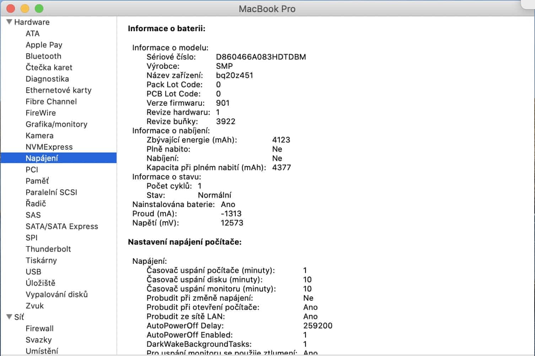Click the Počet cyklů label
Image resolution: width=535 pixels, height=356 pixels.
point(169,186)
